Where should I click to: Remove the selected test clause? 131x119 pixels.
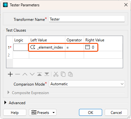coord(17,74)
